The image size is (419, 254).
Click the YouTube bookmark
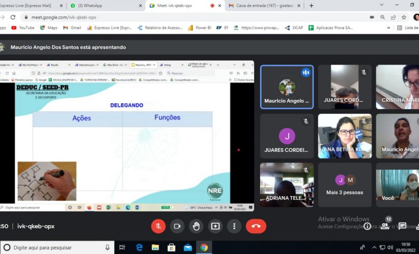(x=23, y=27)
